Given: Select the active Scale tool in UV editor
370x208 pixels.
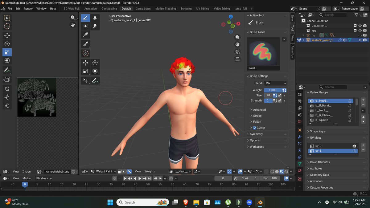Looking at the screenshot, I should click(7, 52).
